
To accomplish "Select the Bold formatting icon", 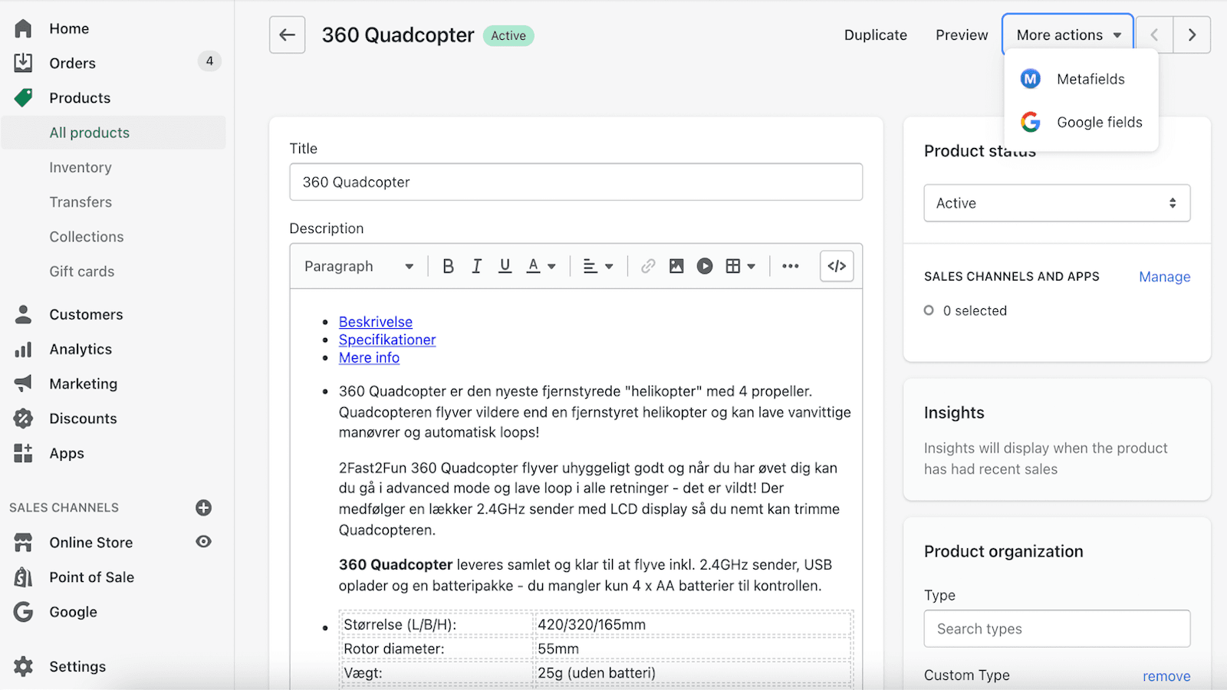I will click(448, 266).
